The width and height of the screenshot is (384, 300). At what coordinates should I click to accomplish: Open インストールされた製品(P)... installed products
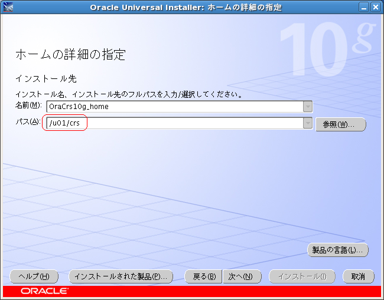(121, 276)
